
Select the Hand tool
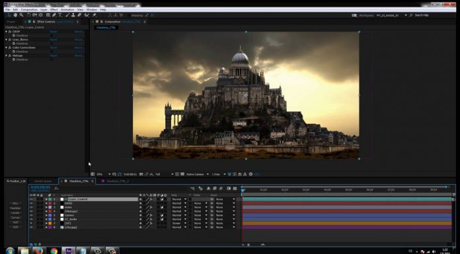pyautogui.click(x=15, y=15)
